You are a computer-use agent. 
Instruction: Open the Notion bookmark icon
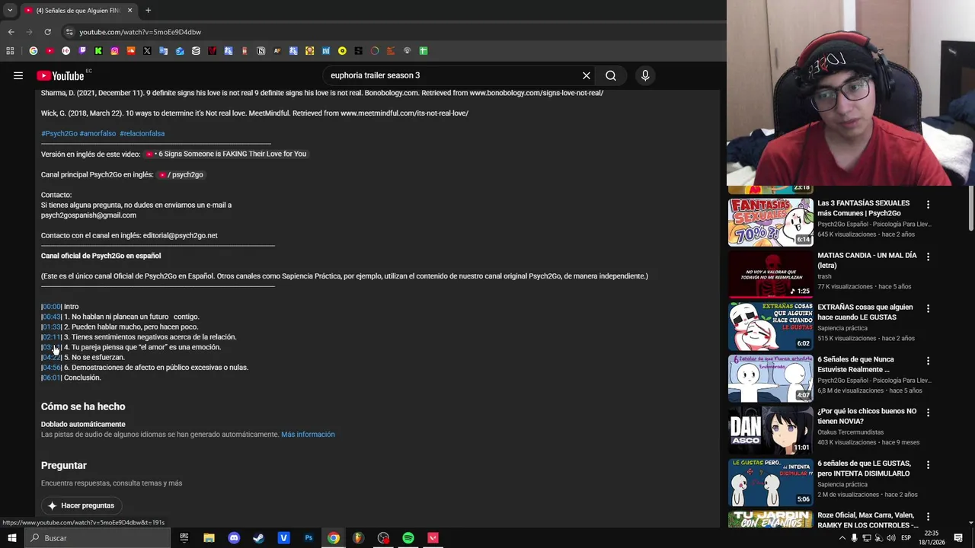click(x=261, y=51)
